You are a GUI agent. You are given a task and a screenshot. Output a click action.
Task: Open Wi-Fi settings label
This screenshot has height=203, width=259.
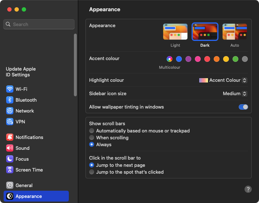click(x=21, y=89)
